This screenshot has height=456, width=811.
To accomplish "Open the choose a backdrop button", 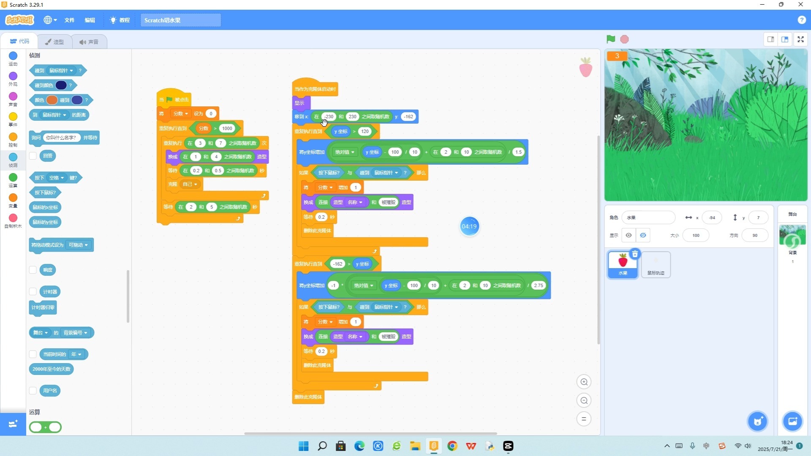I will pos(792,421).
